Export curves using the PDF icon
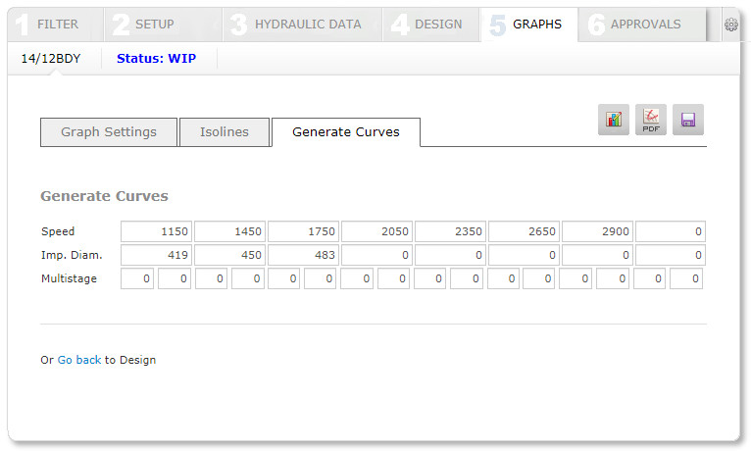751x451 pixels. click(651, 120)
